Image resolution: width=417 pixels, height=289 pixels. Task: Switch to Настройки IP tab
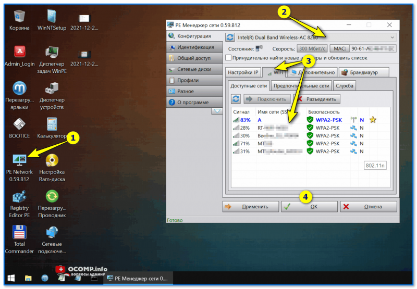(x=243, y=72)
